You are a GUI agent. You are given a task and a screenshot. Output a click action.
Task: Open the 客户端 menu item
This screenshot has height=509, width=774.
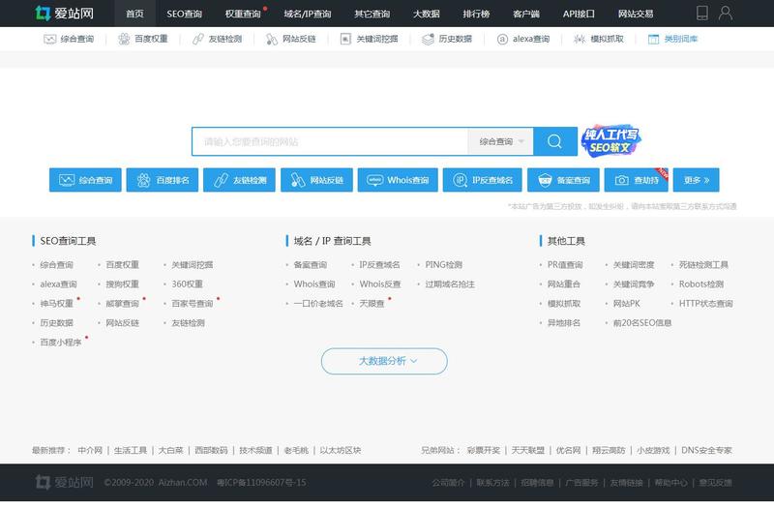525,14
